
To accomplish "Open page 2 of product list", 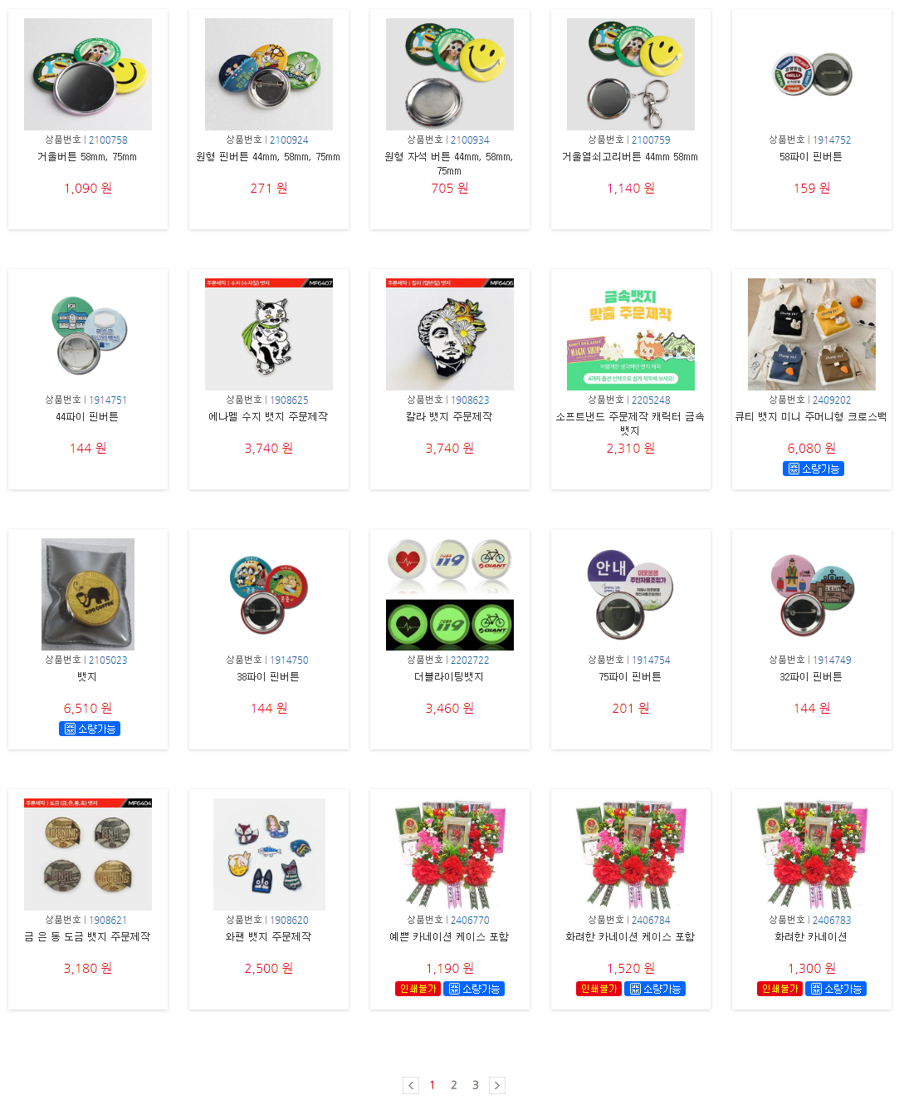I will pyautogui.click(x=454, y=1085).
